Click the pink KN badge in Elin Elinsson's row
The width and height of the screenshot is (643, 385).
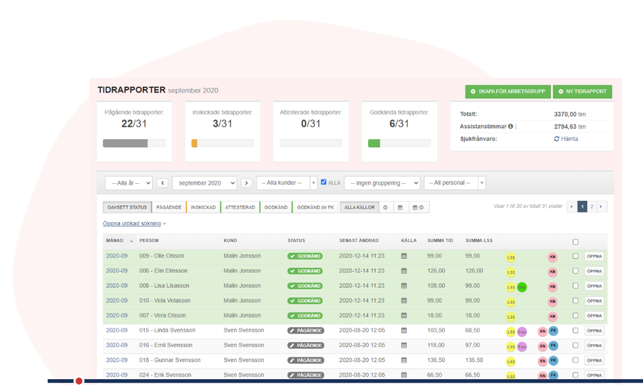552,272
